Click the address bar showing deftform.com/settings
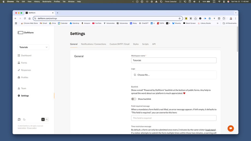251x141 pixels. coord(107,18)
